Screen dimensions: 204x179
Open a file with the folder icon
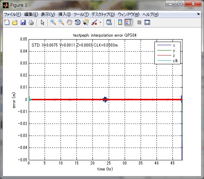(15, 23)
